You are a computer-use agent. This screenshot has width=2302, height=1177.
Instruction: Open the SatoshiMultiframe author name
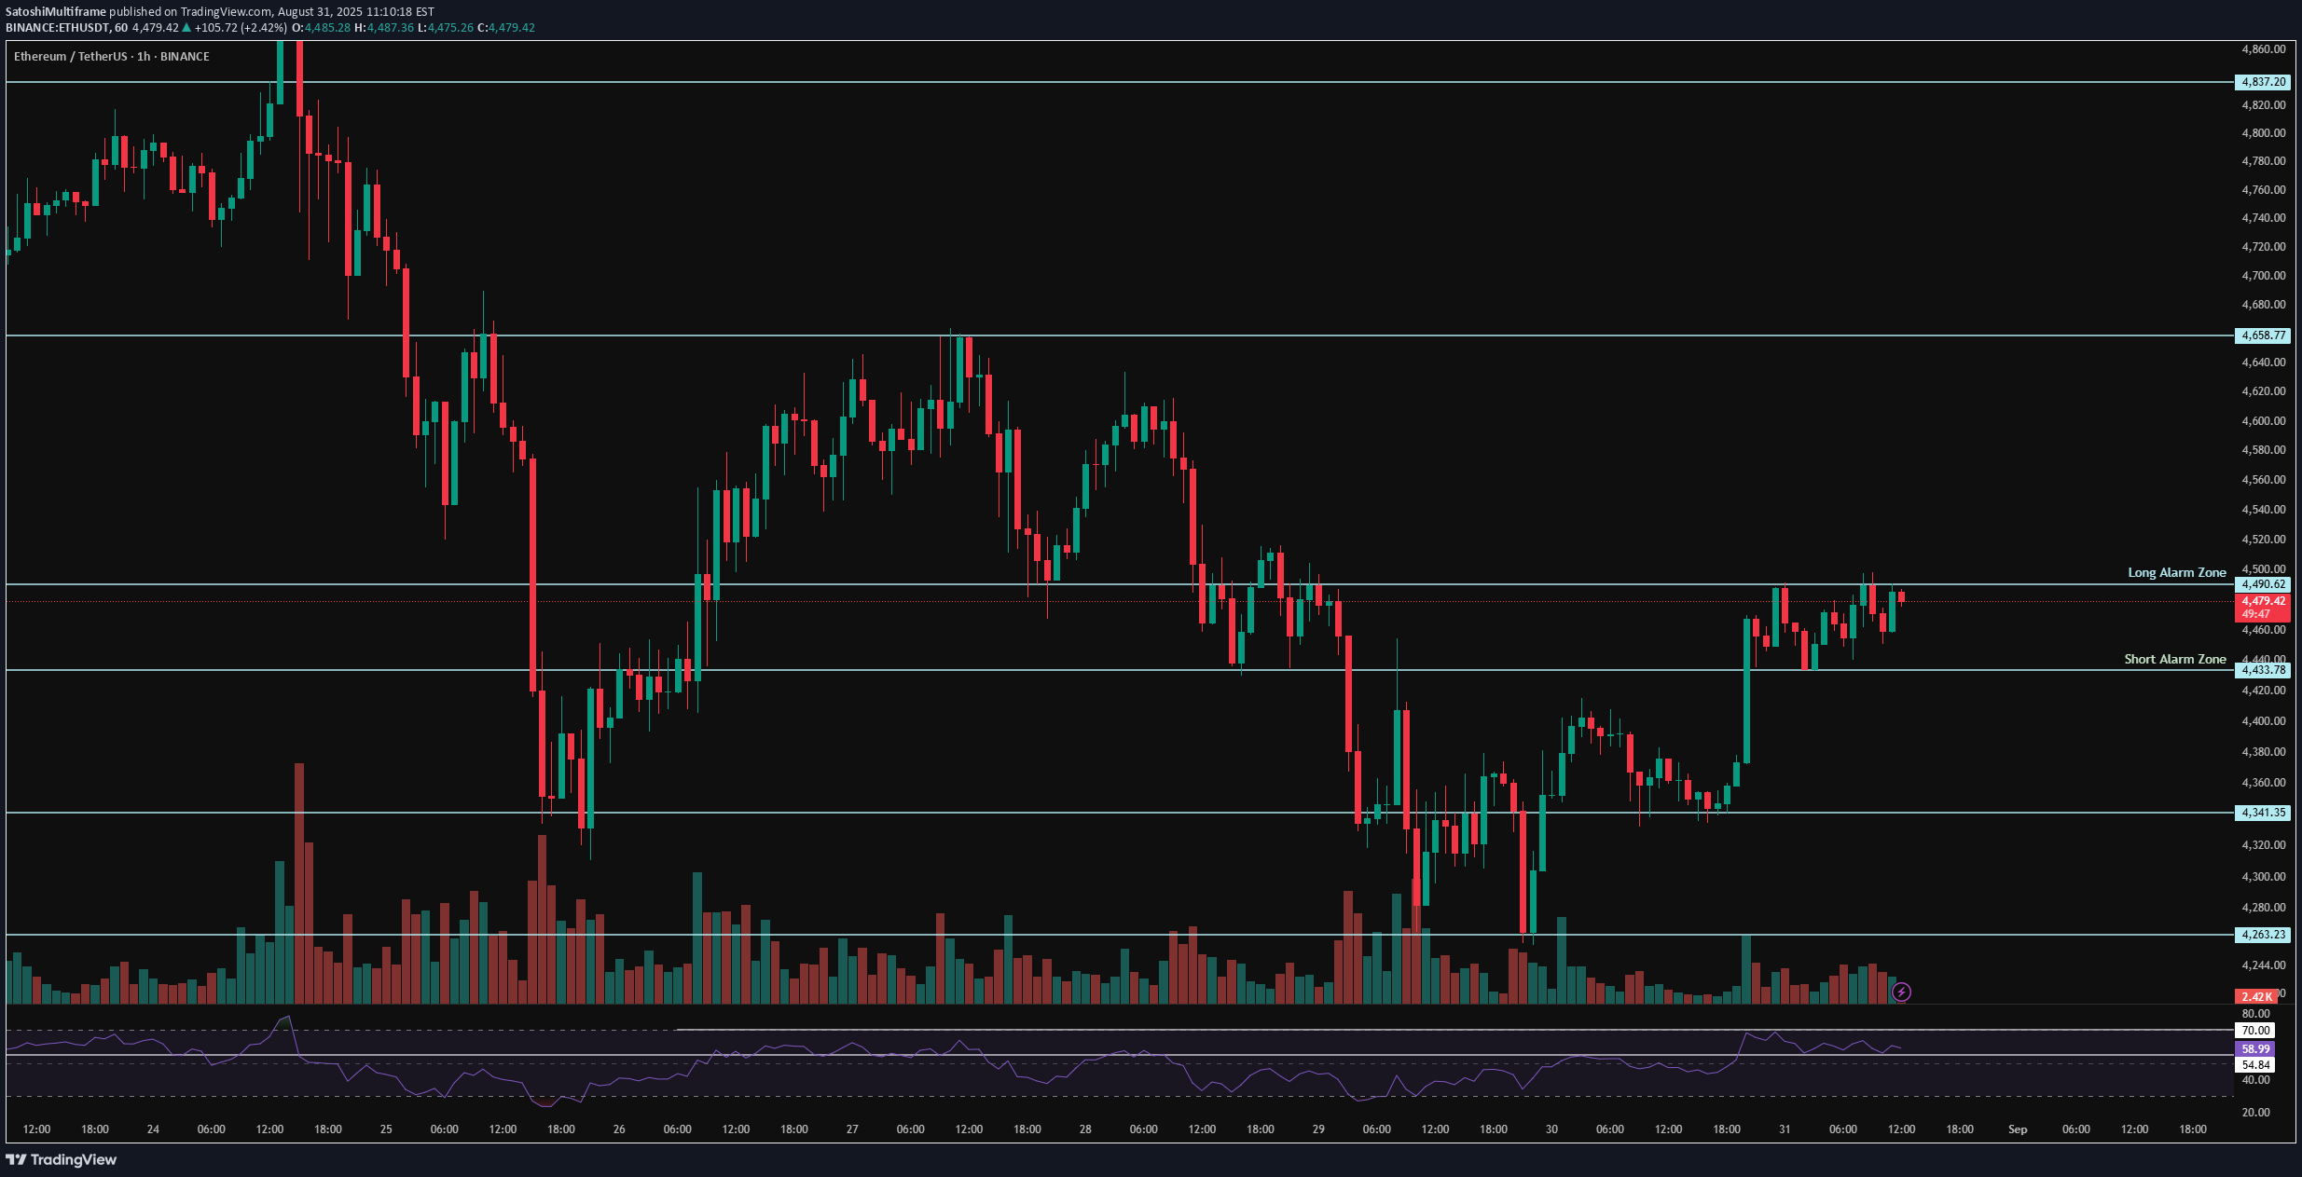(56, 12)
